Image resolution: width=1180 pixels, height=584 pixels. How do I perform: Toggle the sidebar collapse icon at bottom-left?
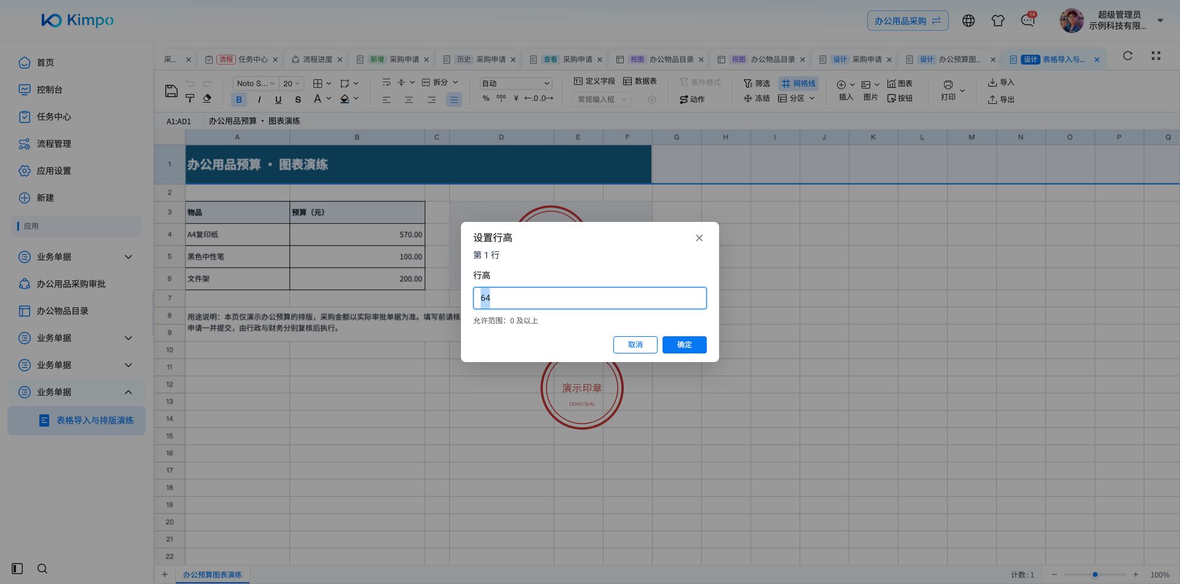pyautogui.click(x=17, y=569)
